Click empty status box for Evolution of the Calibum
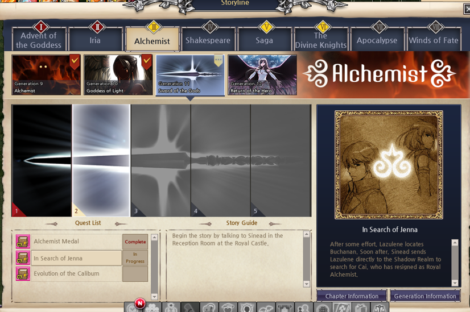Viewport: 470px width, 312px height. pos(135,274)
